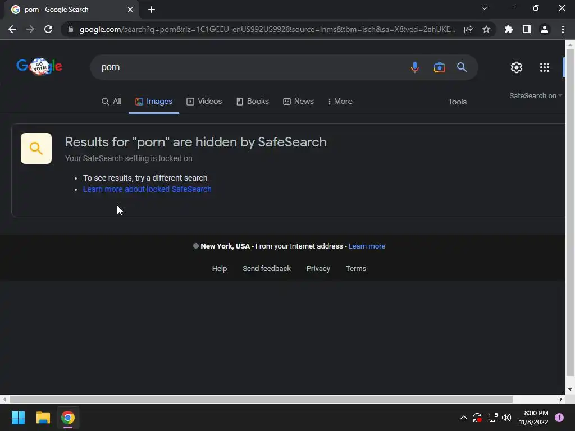The height and width of the screenshot is (431, 575).
Task: Open the Privacy footer link
Action: click(318, 269)
